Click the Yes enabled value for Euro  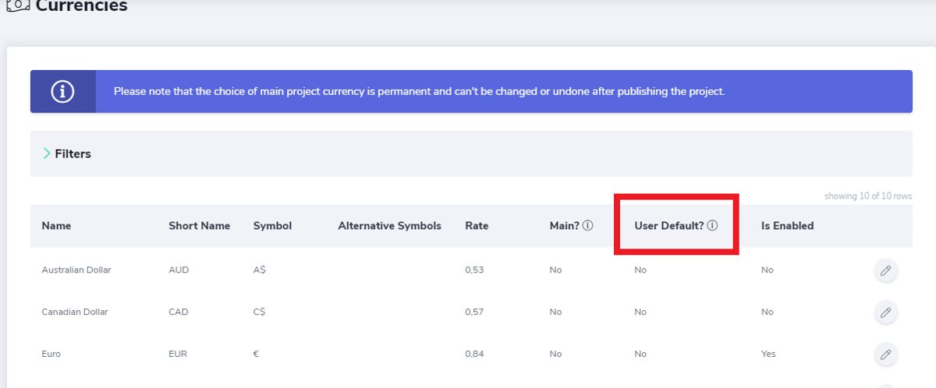pos(768,354)
